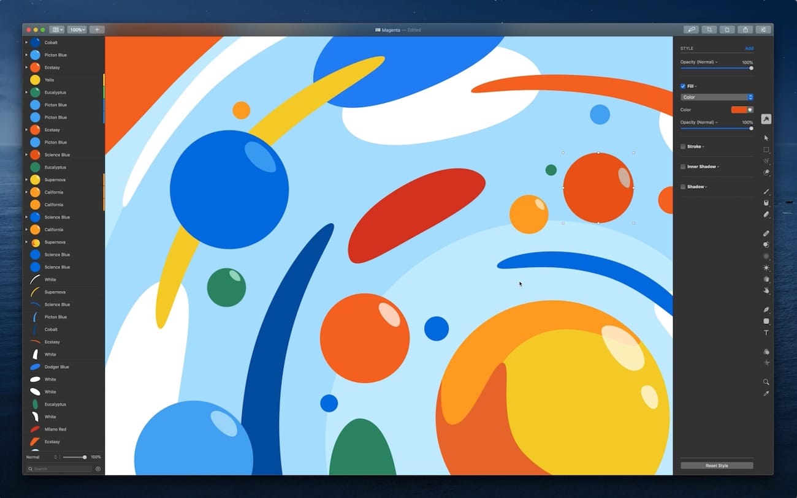Open the view layout dropdown in toolbar

coord(58,29)
